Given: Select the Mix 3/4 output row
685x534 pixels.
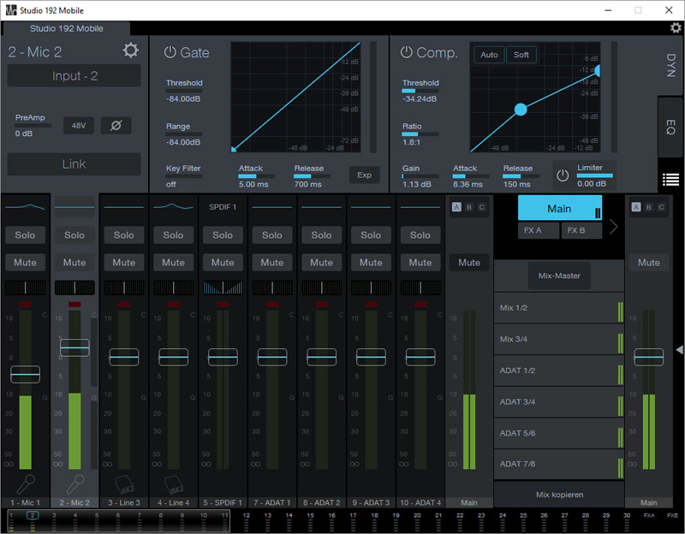Looking at the screenshot, I should click(555, 340).
